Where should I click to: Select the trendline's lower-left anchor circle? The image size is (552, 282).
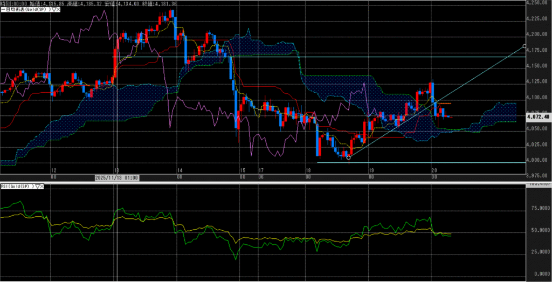point(349,157)
